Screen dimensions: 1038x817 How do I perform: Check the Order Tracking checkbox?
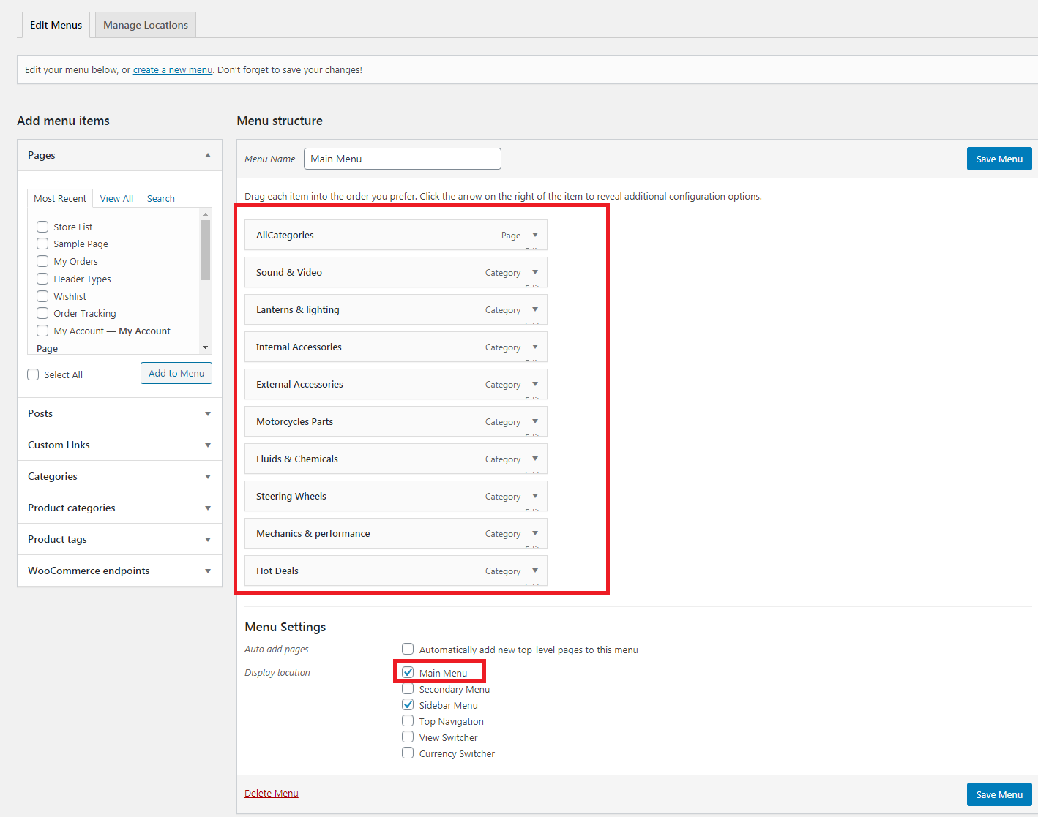[x=42, y=313]
